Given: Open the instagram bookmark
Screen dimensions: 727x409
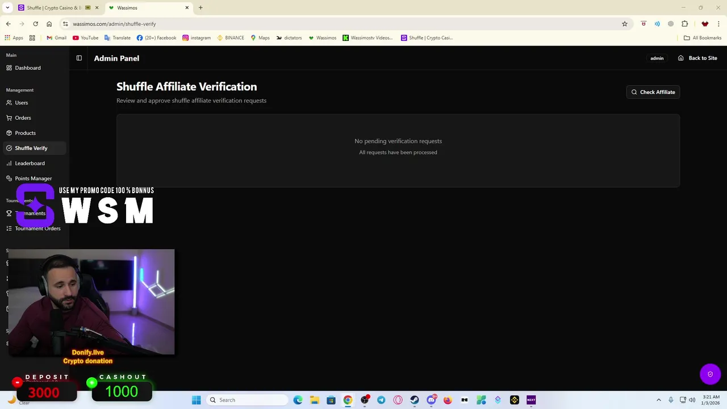Looking at the screenshot, I should tap(196, 38).
